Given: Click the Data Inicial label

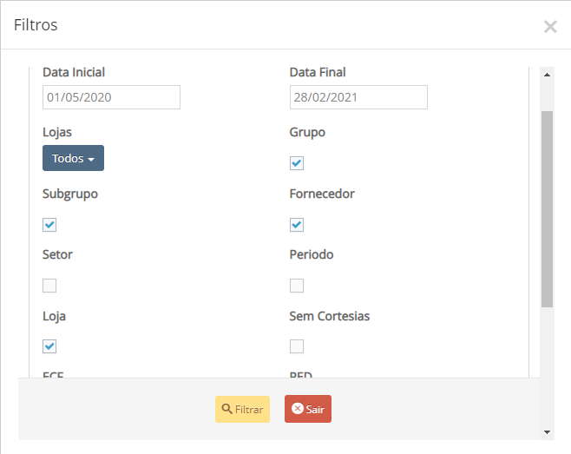Looking at the screenshot, I should coord(74,72).
